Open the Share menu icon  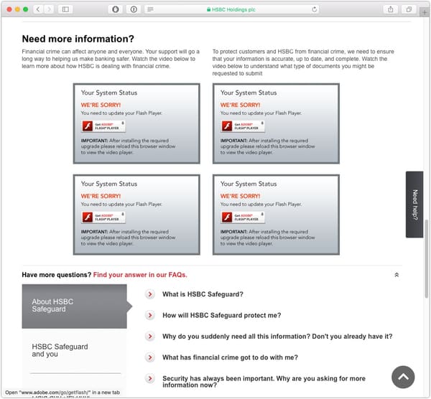[x=391, y=9]
